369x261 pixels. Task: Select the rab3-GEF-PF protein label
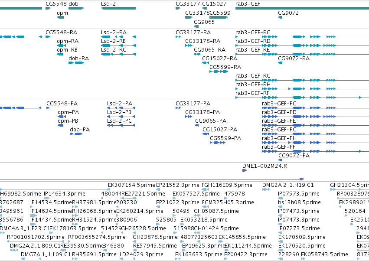(278, 147)
